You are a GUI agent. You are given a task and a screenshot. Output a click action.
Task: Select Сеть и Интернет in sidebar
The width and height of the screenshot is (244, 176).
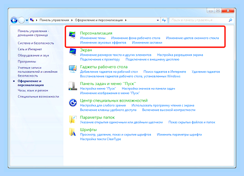pyautogui.click(x=30, y=49)
